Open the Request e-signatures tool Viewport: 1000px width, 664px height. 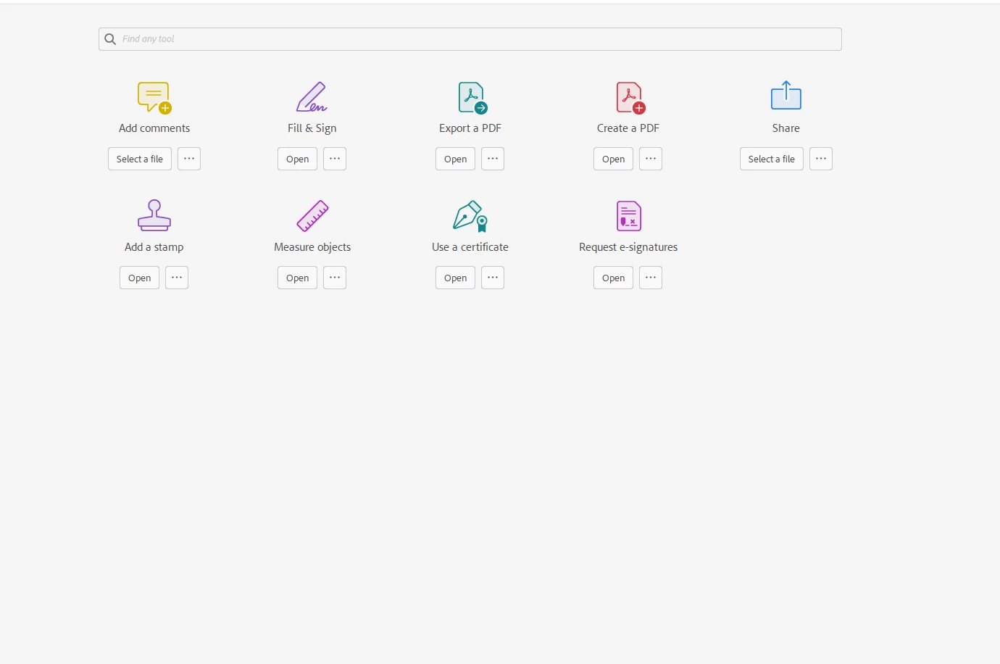613,278
